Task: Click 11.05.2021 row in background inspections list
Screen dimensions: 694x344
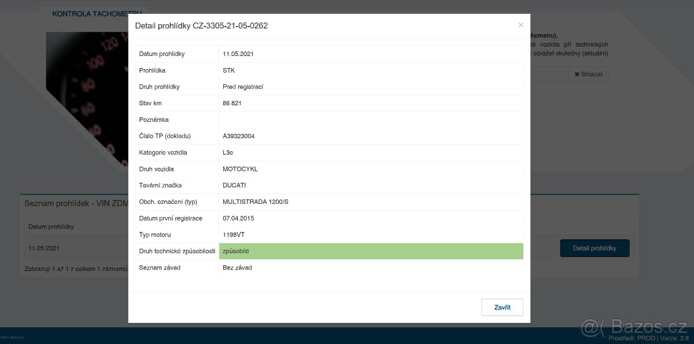Action: coord(44,248)
